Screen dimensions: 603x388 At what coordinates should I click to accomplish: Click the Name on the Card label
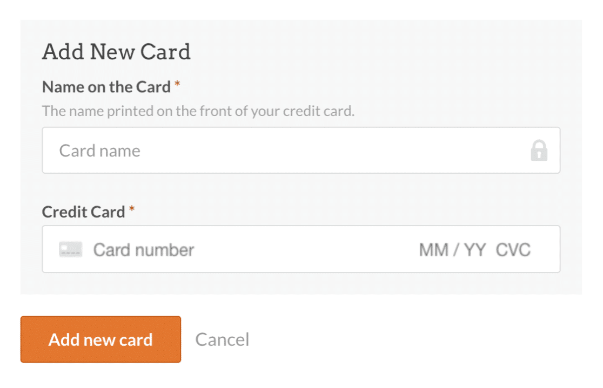click(106, 87)
